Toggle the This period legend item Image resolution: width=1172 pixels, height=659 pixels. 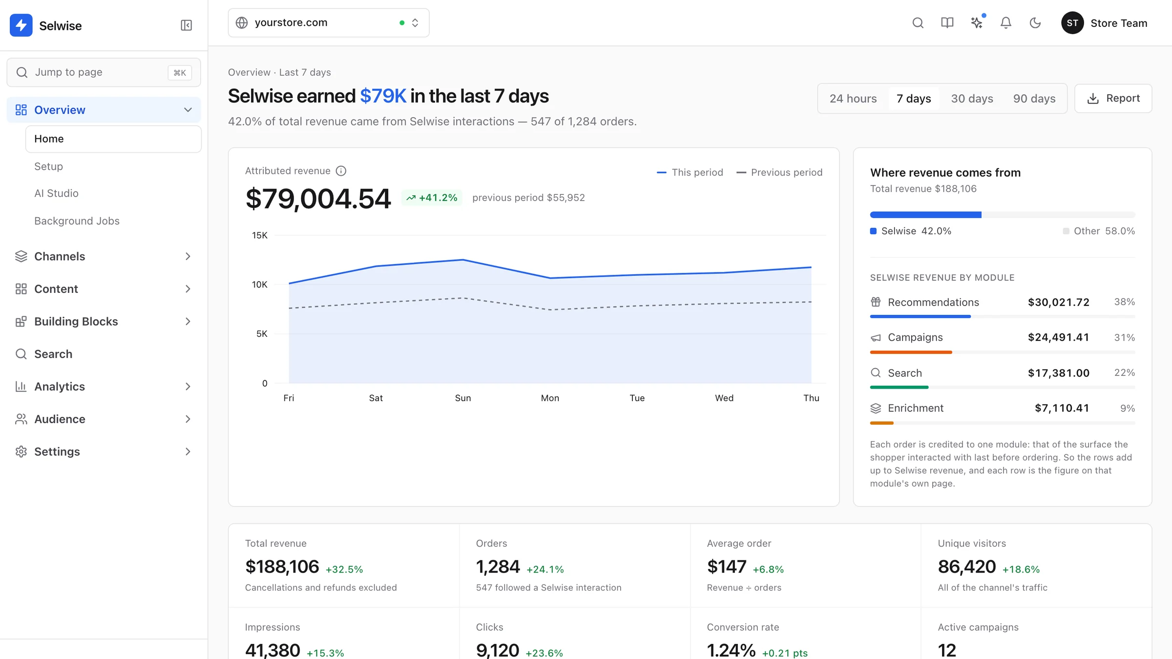tap(690, 172)
